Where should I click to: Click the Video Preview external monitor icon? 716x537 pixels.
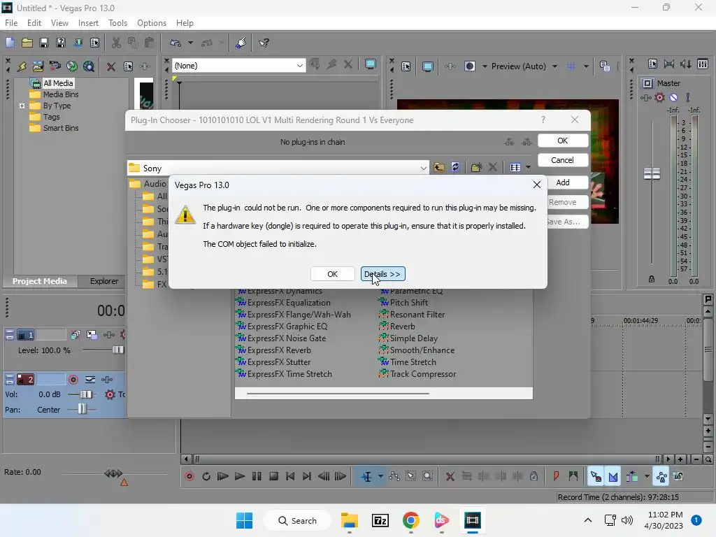[428, 66]
